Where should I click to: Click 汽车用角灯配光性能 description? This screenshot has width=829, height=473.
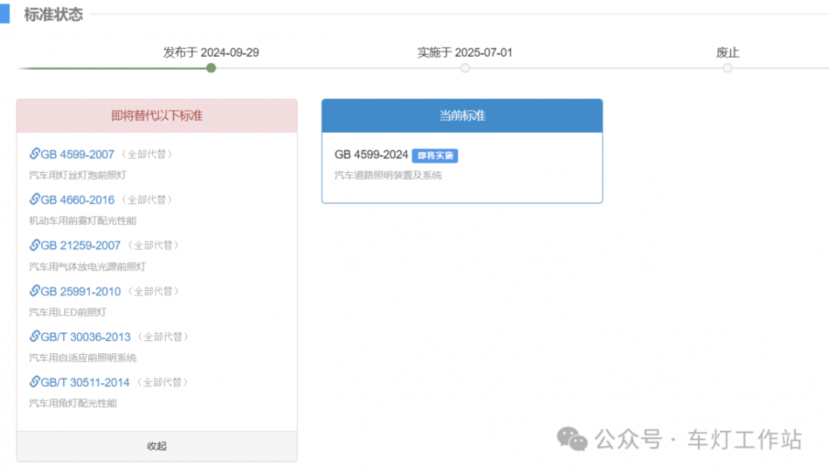pyautogui.click(x=73, y=403)
